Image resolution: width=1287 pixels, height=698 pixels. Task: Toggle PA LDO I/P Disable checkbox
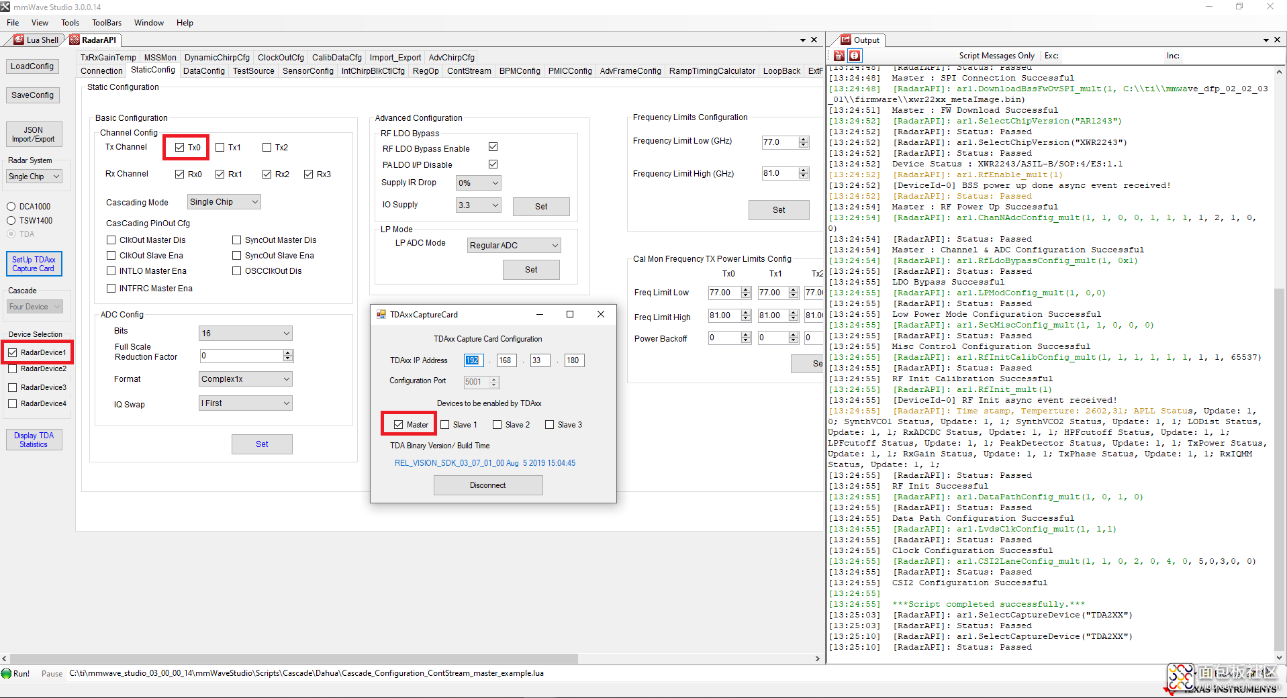point(493,164)
